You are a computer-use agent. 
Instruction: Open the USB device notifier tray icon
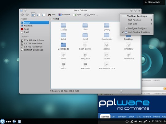(140, 122)
